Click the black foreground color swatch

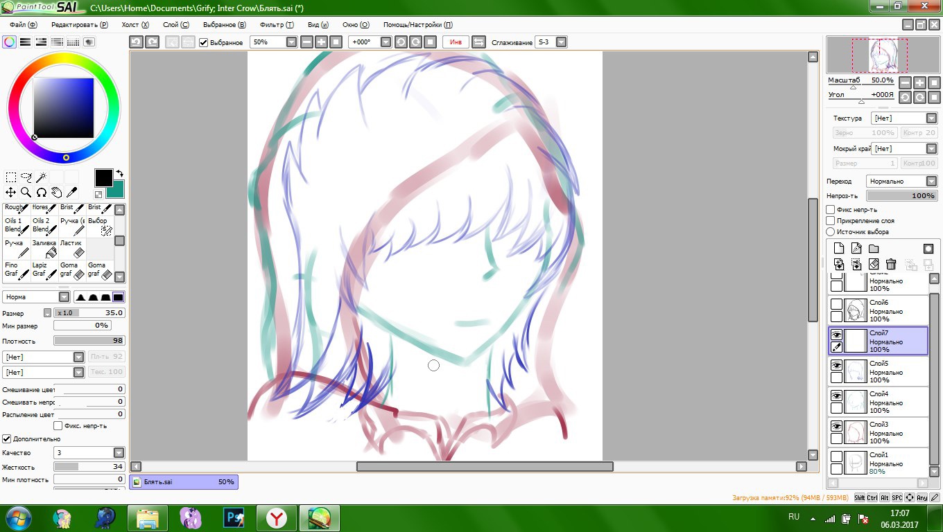[x=104, y=178]
